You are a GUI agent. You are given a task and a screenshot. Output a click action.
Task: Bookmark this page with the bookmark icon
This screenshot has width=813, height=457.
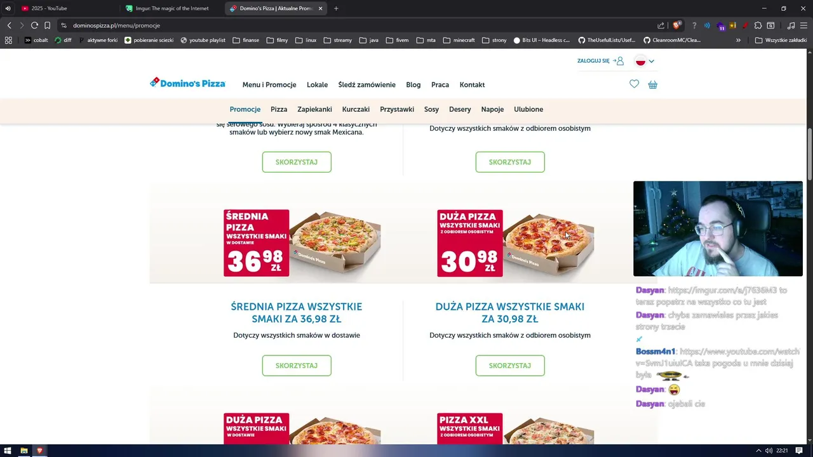point(47,25)
